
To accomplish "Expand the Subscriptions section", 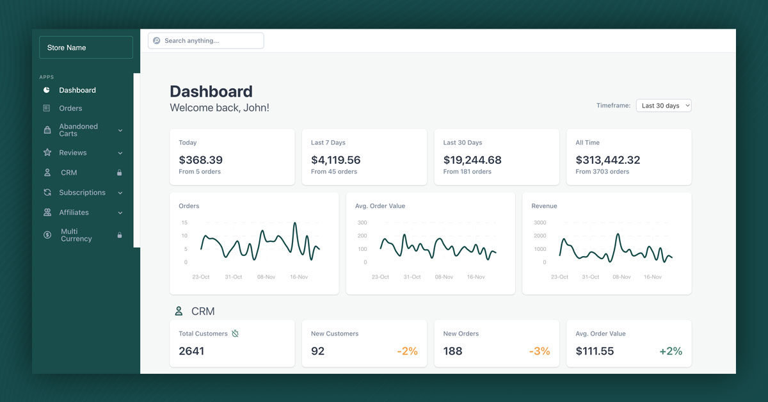I will 120,192.
